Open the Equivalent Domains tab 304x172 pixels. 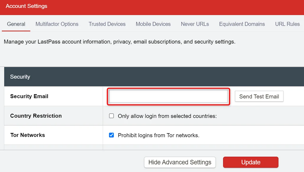tap(242, 24)
